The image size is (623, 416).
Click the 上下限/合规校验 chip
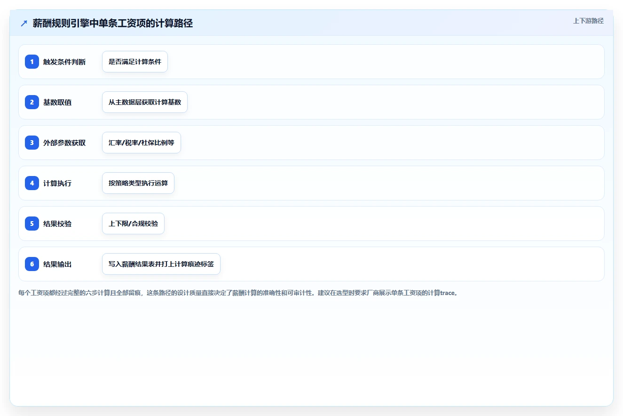[x=133, y=224]
